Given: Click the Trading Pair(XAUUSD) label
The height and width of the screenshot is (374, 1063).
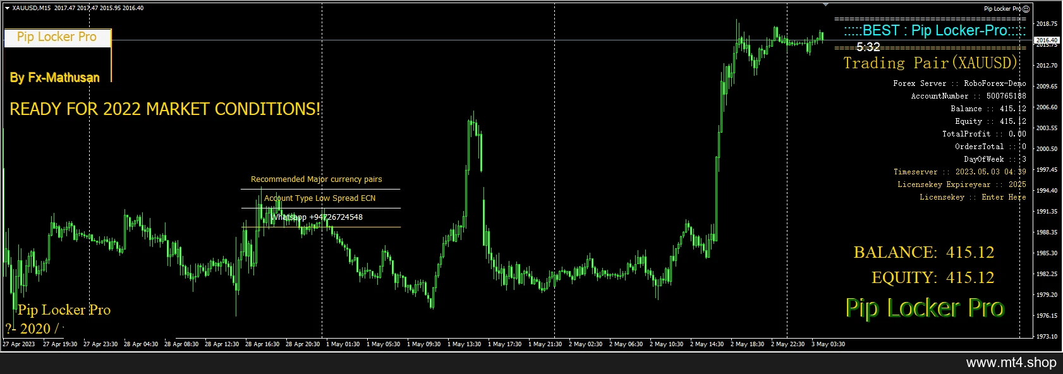Looking at the screenshot, I should (931, 63).
